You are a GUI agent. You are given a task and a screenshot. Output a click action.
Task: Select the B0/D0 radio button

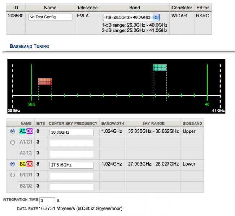pos(13,164)
